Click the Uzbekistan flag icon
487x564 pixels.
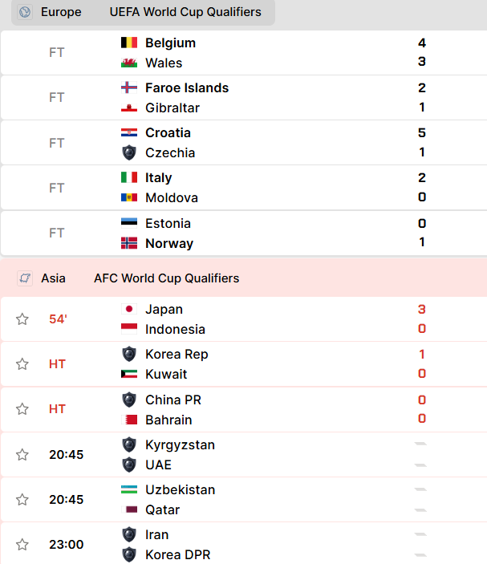tap(129, 489)
